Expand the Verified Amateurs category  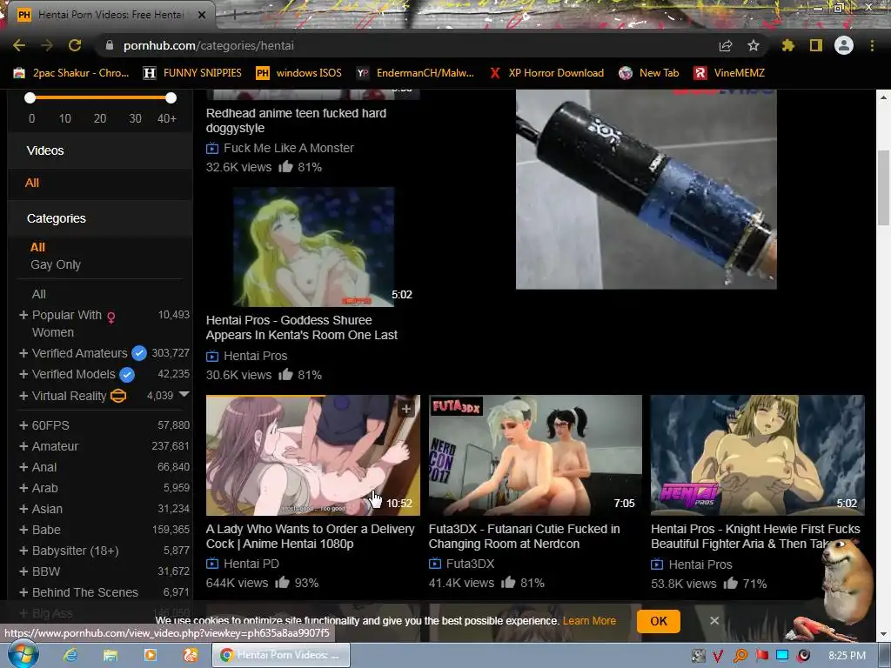point(23,353)
